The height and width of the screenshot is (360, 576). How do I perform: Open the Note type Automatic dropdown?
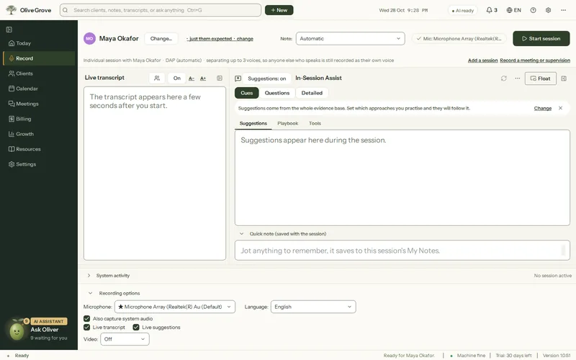[351, 39]
